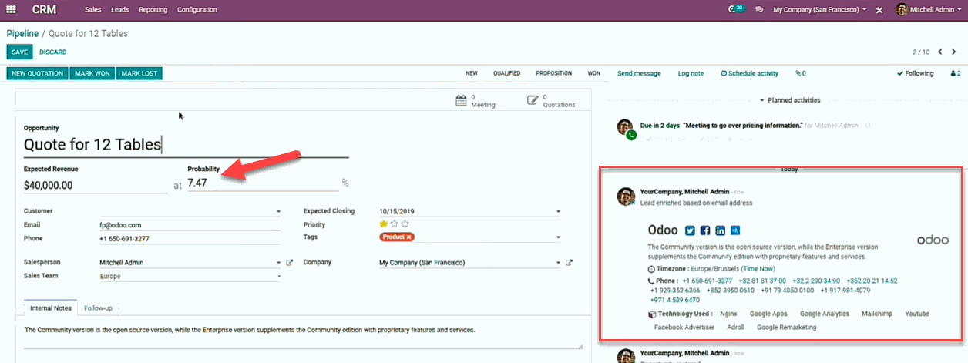This screenshot has height=363, width=968.
Task: Click the Twitter icon in Odoo card
Action: click(691, 230)
